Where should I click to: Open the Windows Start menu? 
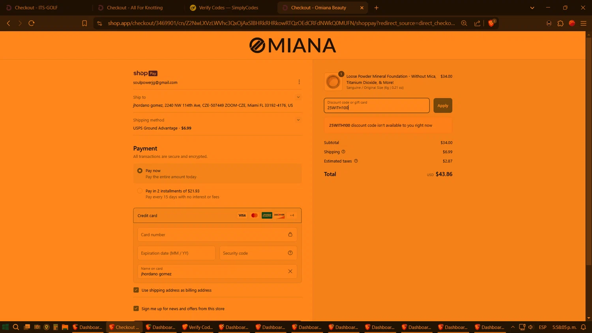6,327
